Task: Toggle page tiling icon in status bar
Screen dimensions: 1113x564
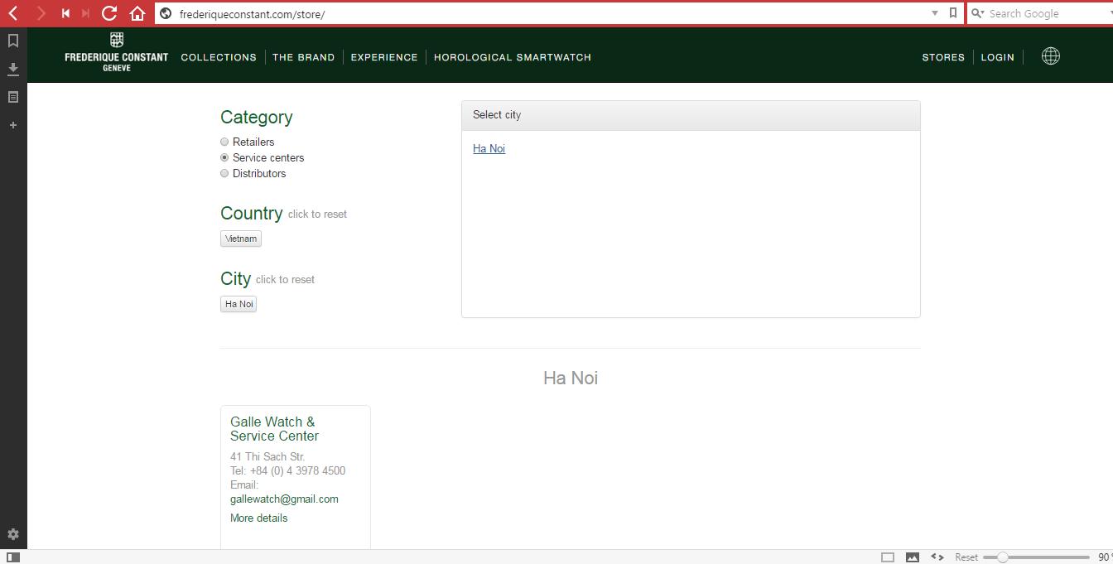Action: pyautogui.click(x=888, y=557)
